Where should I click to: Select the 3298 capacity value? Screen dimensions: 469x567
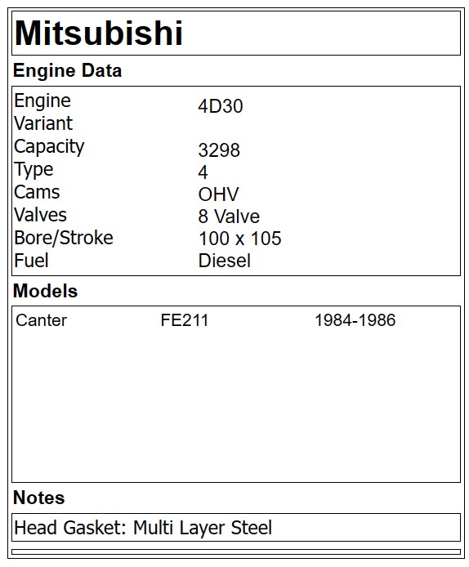(x=219, y=150)
